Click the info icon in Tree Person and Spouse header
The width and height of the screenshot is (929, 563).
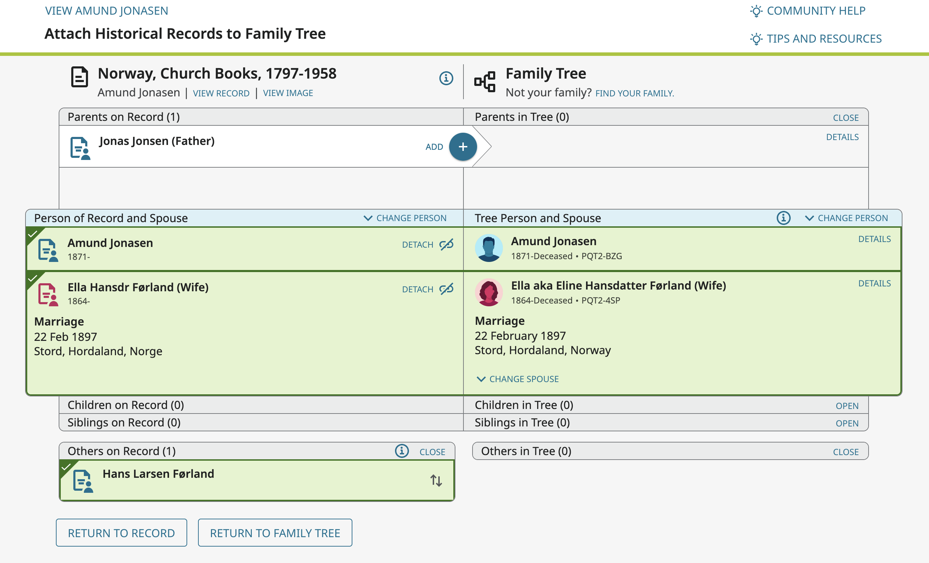[x=783, y=218]
